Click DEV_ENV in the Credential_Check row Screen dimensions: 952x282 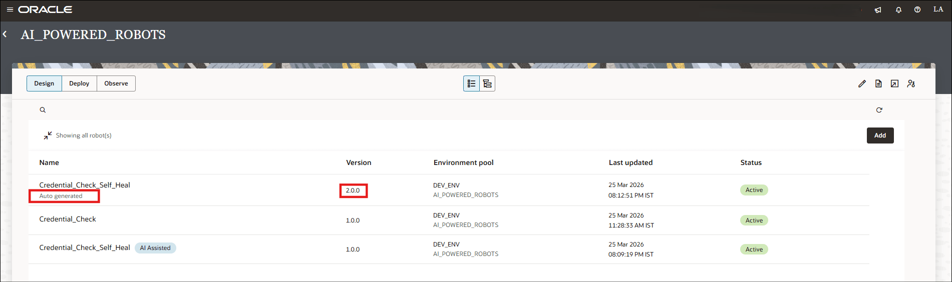(x=446, y=215)
